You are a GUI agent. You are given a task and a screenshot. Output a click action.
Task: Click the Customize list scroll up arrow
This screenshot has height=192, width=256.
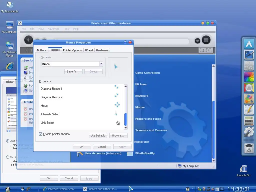125,86
